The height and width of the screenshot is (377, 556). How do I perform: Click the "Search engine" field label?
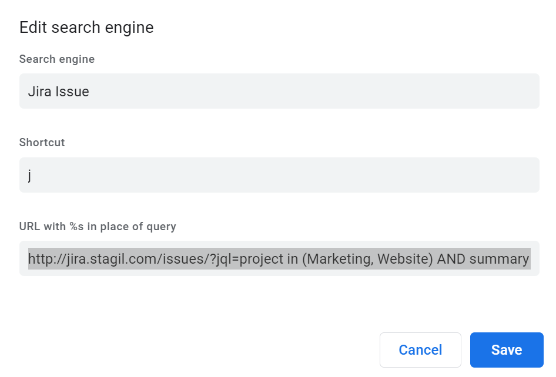pyautogui.click(x=57, y=59)
